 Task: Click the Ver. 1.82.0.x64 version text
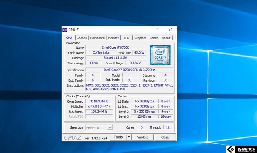96,138
